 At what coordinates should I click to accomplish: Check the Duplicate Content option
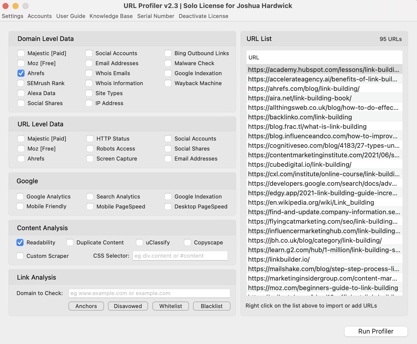coord(70,242)
